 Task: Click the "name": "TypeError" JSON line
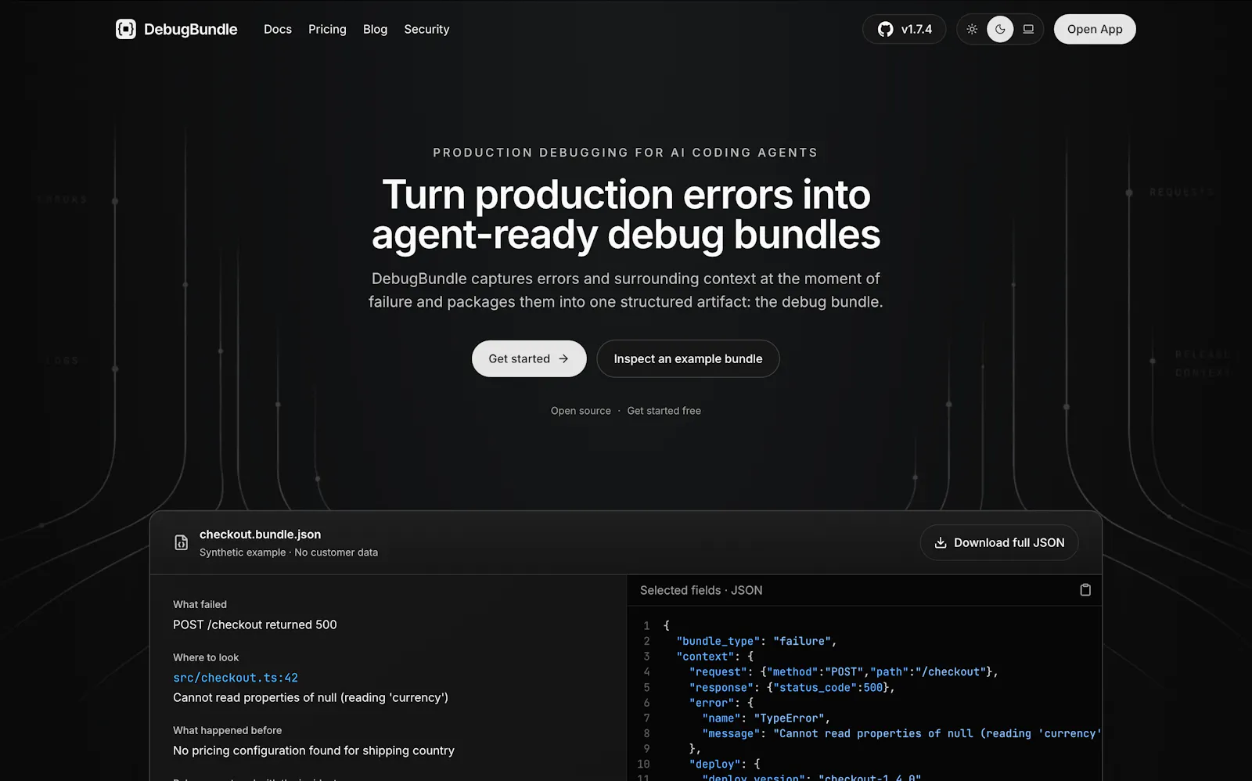765,718
